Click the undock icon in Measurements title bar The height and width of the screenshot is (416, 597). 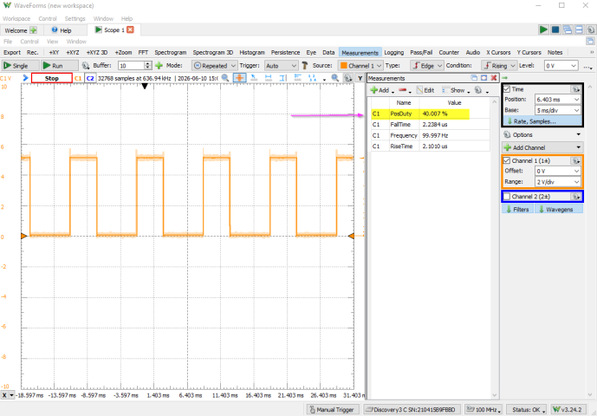pyautogui.click(x=474, y=78)
